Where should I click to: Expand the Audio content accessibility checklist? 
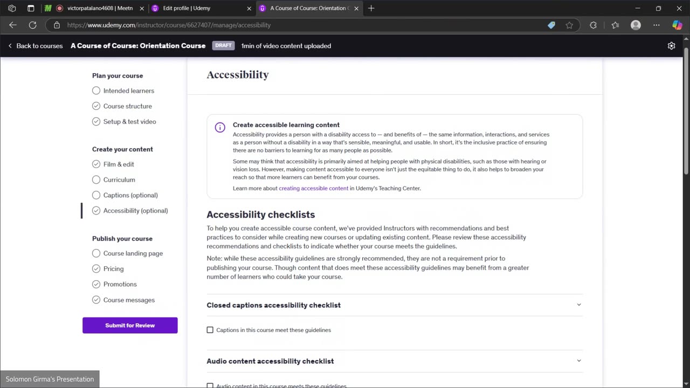coord(394,361)
